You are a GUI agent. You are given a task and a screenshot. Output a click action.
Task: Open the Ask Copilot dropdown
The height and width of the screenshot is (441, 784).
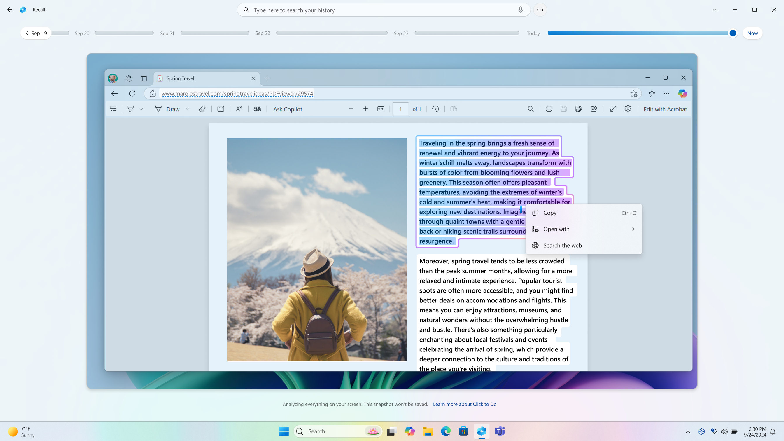point(288,109)
